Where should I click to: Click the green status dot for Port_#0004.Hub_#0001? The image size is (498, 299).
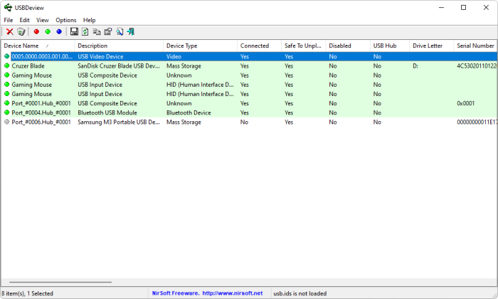pyautogui.click(x=6, y=112)
